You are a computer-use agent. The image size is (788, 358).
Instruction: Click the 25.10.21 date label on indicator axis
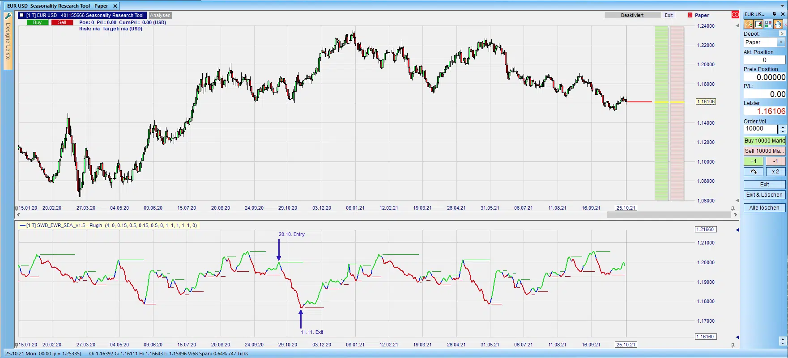(x=626, y=345)
